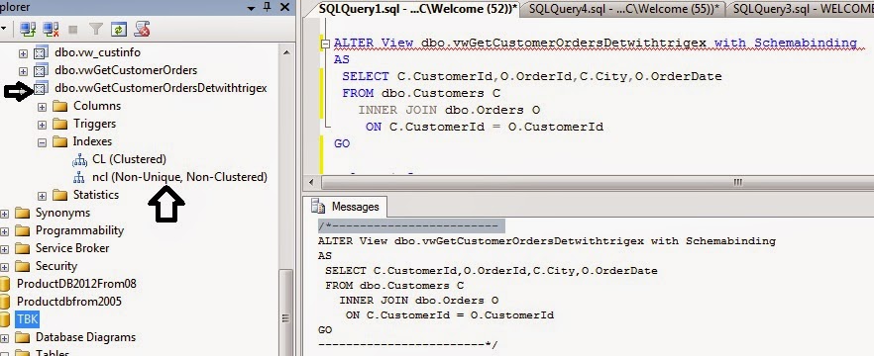Click the Columns folder icon
Viewport: 874px width, 356px height.
pos(60,106)
